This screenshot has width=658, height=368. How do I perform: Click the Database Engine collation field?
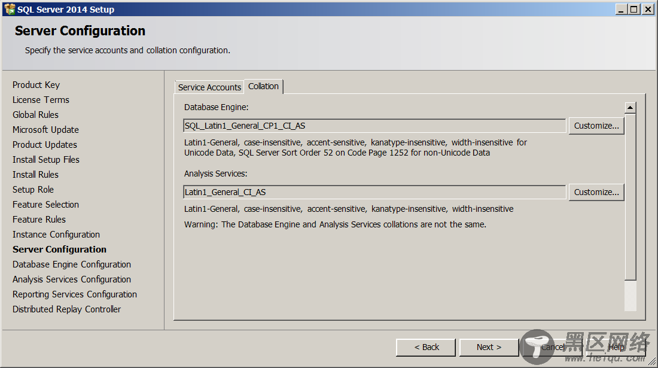coord(374,126)
